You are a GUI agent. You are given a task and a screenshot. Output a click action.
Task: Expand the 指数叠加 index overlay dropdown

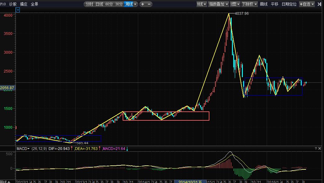click(218, 4)
